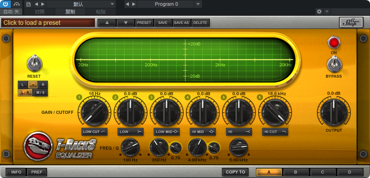Click the band 5 gain knob
Viewport: 370px width, 178px height.
tap(239, 112)
